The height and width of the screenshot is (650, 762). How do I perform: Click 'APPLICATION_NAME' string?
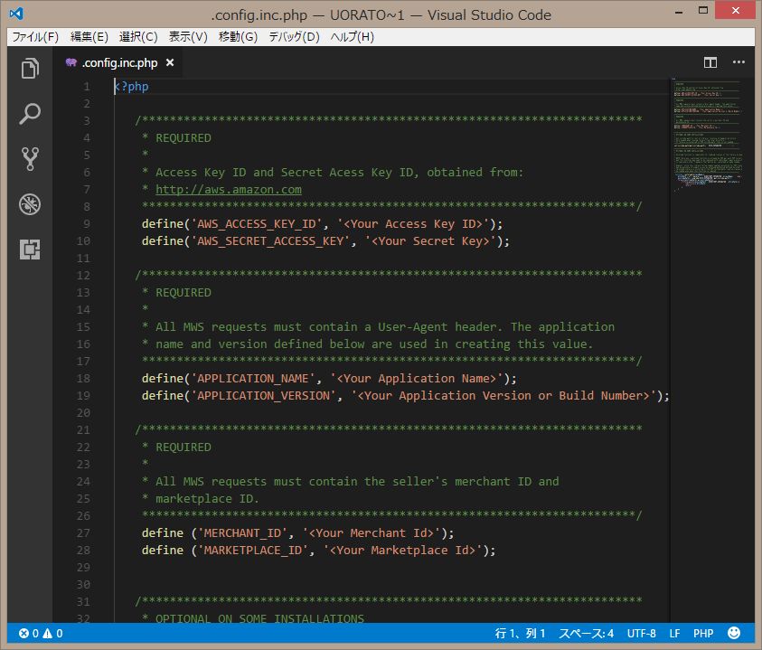(253, 378)
